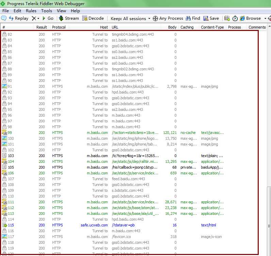
Task: Sort by the Comments column header
Action: click(x=257, y=27)
